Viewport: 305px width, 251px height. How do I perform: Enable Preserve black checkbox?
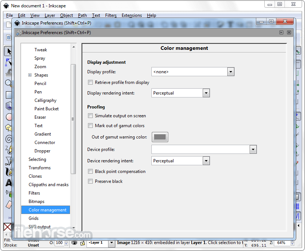[x=90, y=181]
